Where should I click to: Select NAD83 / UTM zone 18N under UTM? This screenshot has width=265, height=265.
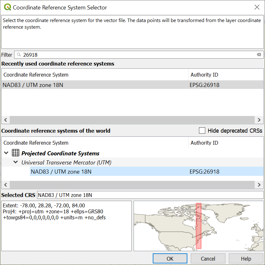61,172
